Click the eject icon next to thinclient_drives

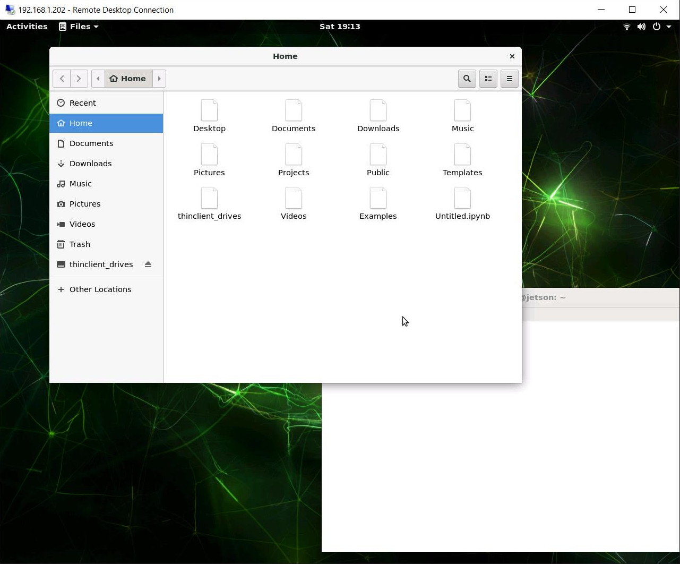click(148, 264)
